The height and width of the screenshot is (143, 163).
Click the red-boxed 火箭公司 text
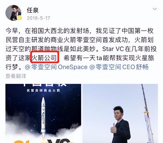pos(45,57)
